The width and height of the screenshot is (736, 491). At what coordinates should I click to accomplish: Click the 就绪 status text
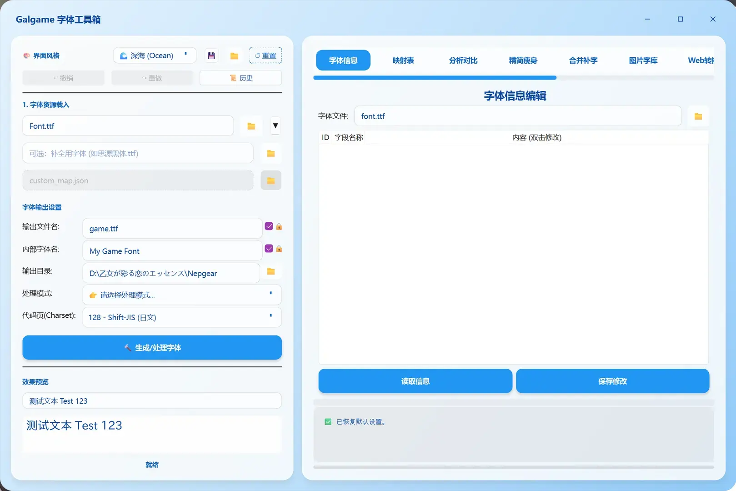pos(152,465)
